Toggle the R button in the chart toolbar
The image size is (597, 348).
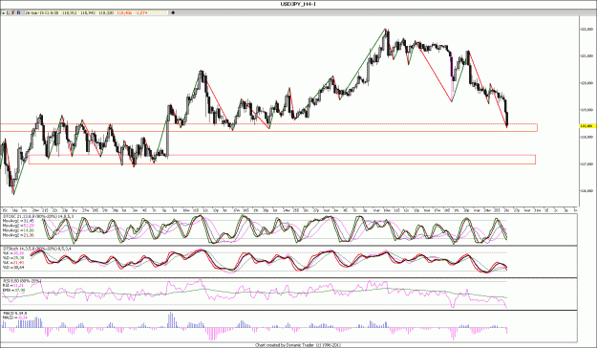[19, 12]
